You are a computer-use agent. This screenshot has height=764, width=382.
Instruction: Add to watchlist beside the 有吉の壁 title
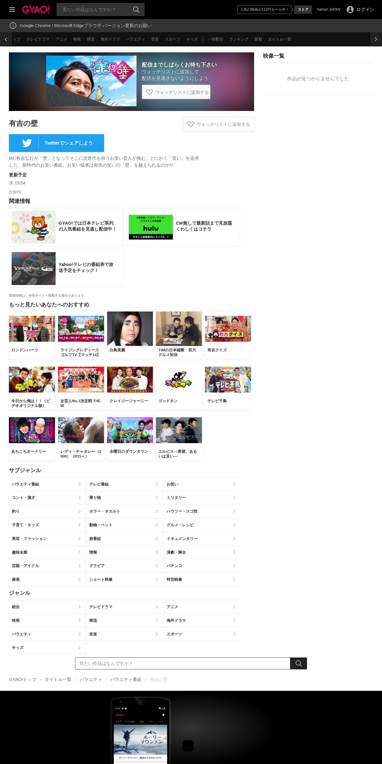click(219, 124)
